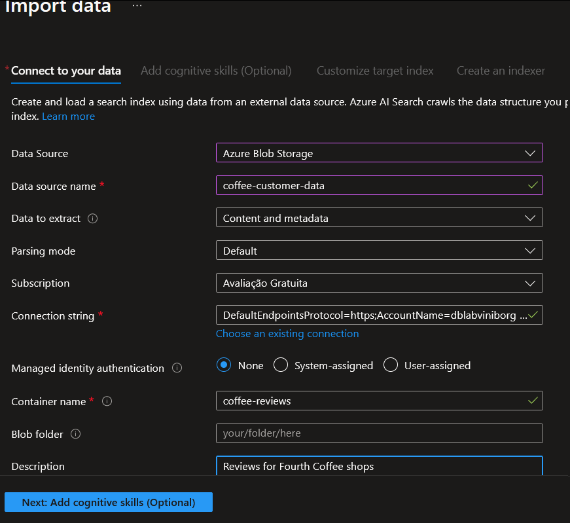570x523 pixels.
Task: Click the Blob folder input field
Action: [x=379, y=433]
